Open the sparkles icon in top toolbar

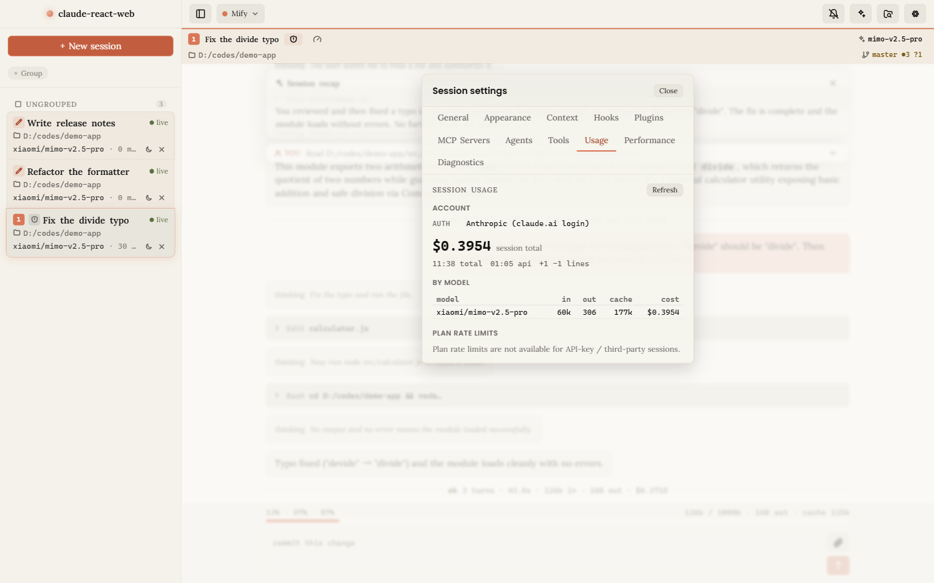click(861, 14)
